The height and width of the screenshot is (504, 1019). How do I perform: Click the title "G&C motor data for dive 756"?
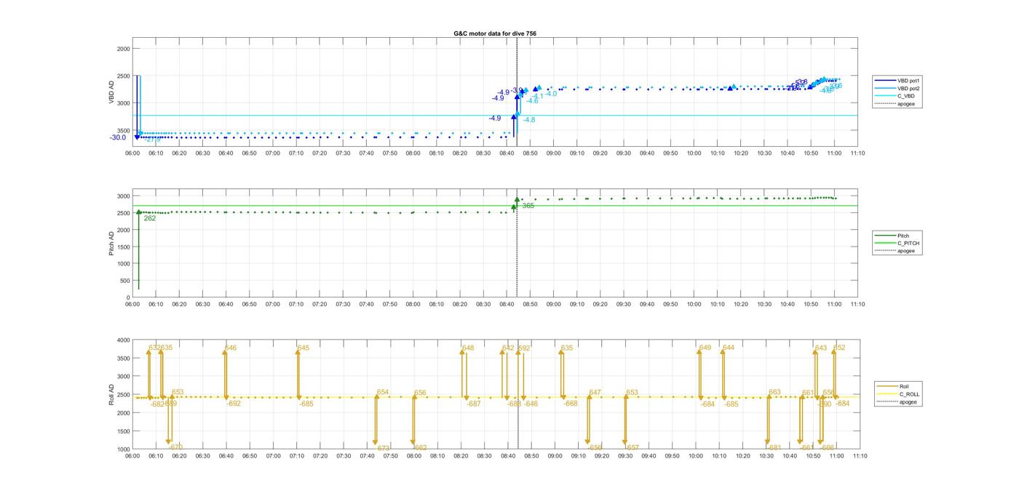pos(495,33)
